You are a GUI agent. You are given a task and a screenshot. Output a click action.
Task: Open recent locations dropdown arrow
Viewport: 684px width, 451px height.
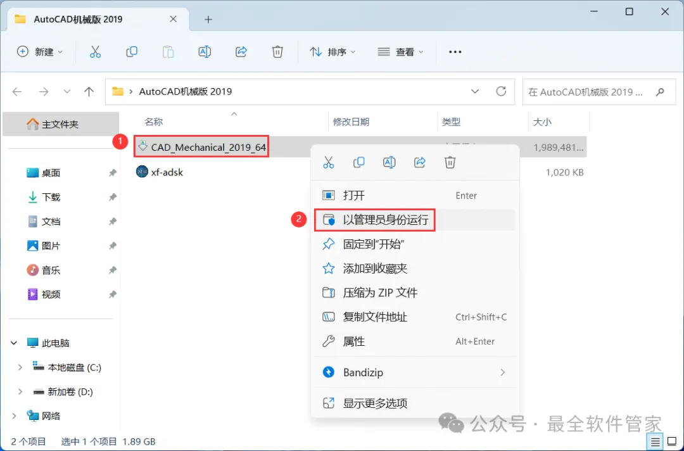click(66, 92)
